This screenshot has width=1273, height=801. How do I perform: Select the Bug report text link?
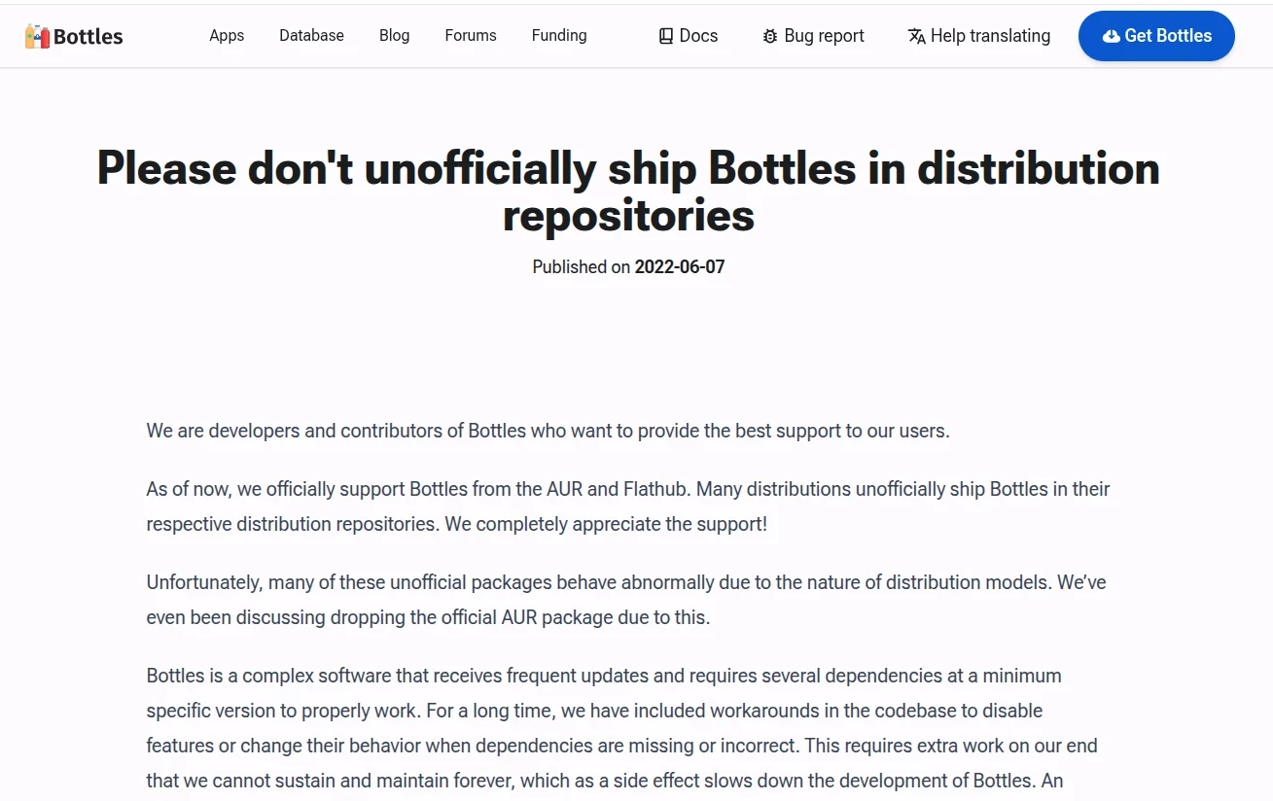[824, 36]
